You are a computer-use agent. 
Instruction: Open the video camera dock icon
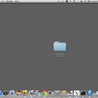tap(51, 93)
